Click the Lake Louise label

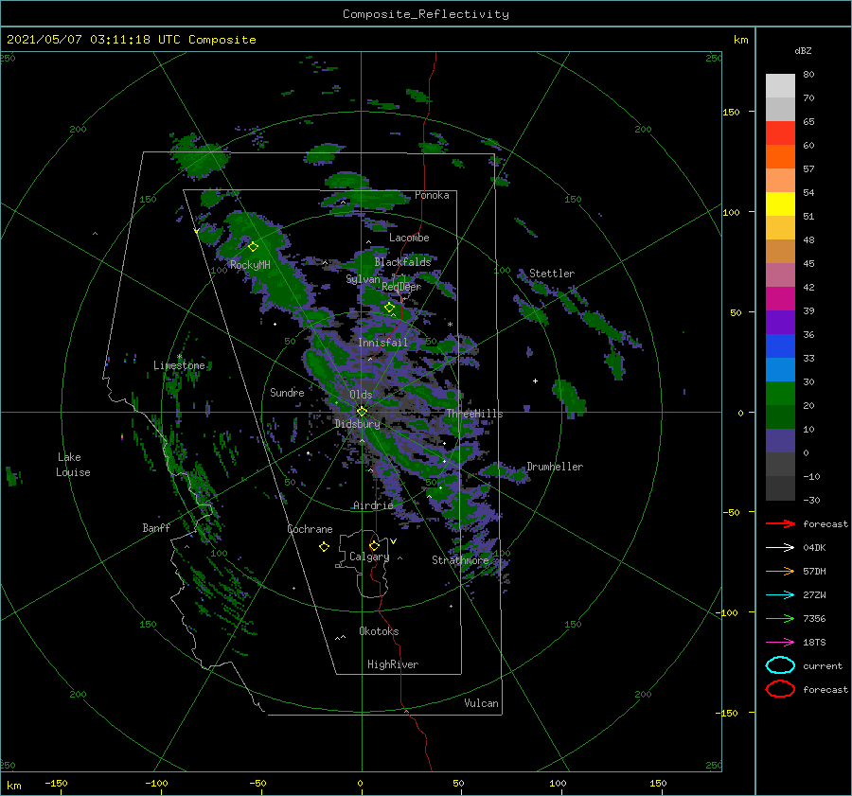[x=73, y=465]
